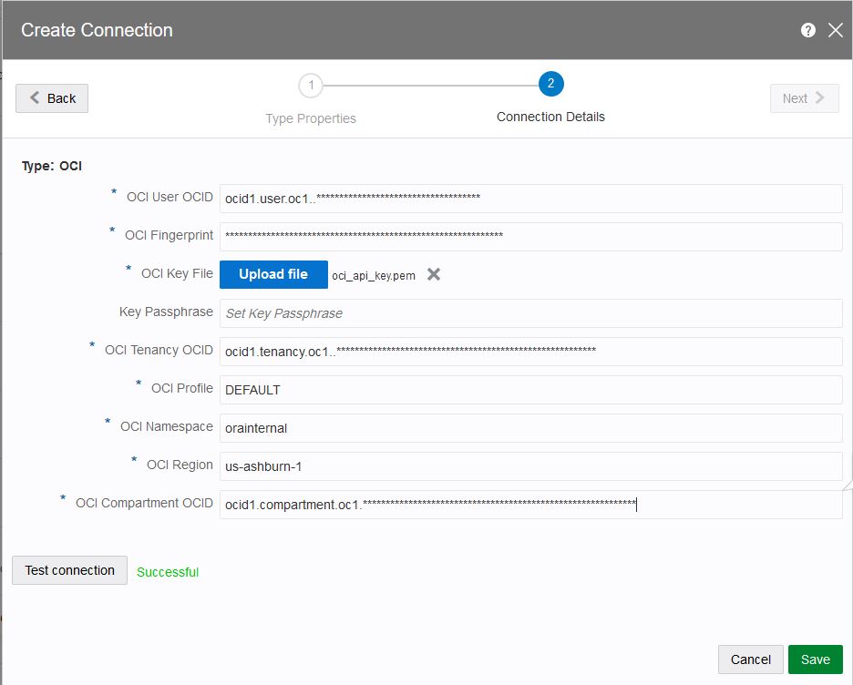Go to step 1 Type Properties
This screenshot has height=685, width=853.
click(x=311, y=86)
